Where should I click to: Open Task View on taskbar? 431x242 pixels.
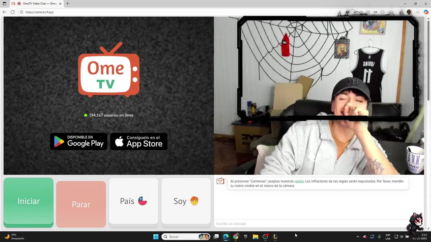tap(216, 237)
